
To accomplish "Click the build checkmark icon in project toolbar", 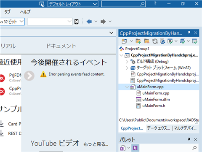I will tap(170, 41).
